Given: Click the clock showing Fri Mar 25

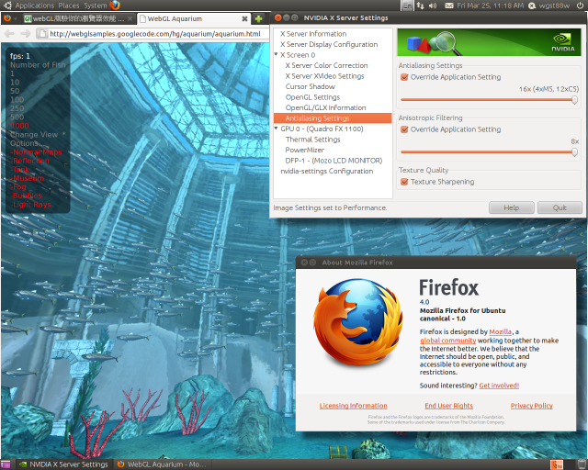Looking at the screenshot, I should coord(490,6).
